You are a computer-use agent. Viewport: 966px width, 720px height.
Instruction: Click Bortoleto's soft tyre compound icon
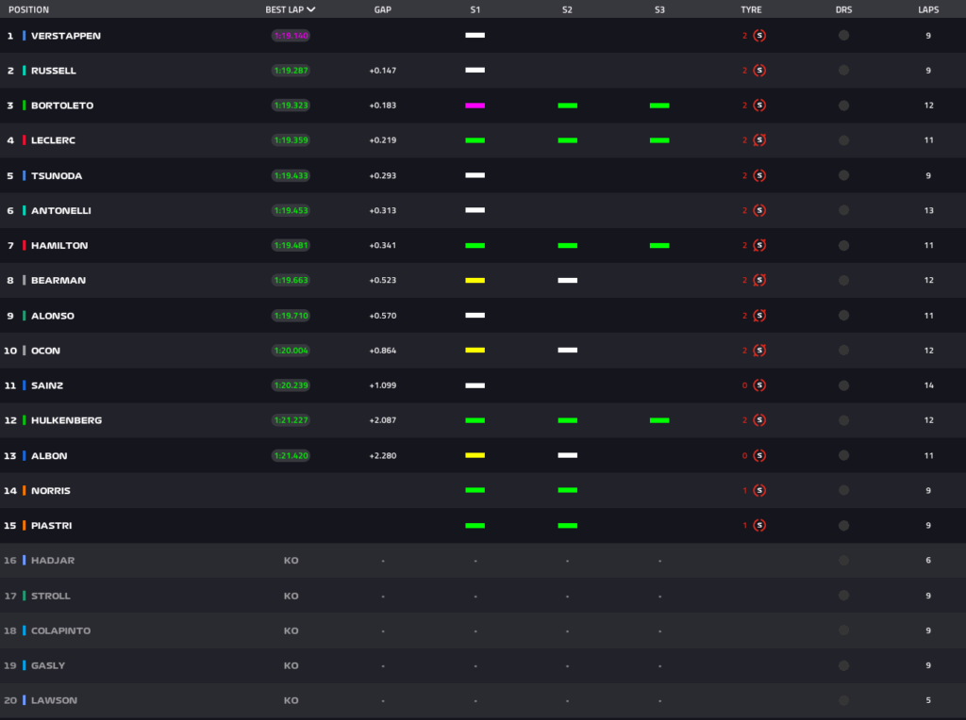[x=759, y=106]
